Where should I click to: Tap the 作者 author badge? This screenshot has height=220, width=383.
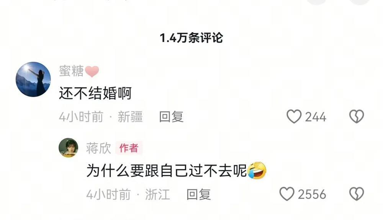(x=129, y=148)
